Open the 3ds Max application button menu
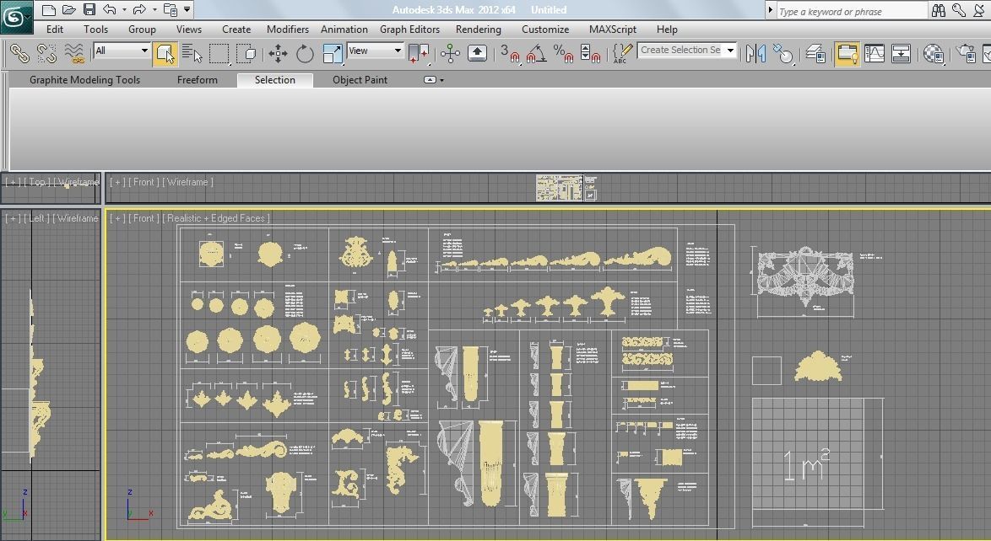The height and width of the screenshot is (541, 991). point(16,17)
